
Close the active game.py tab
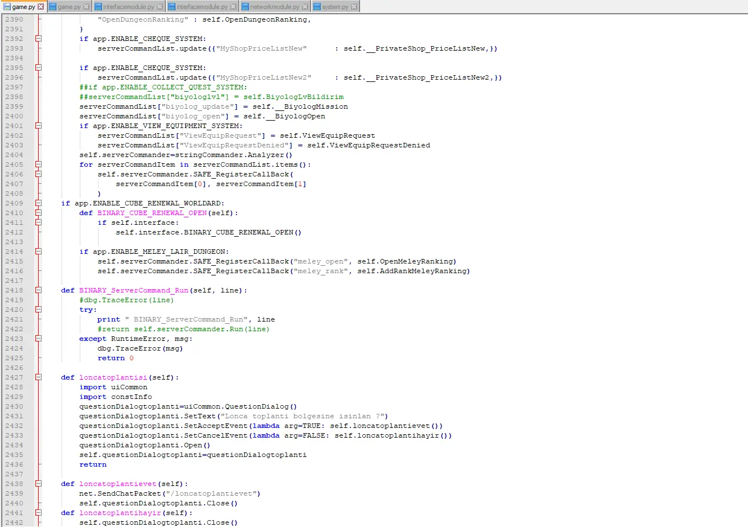(40, 7)
